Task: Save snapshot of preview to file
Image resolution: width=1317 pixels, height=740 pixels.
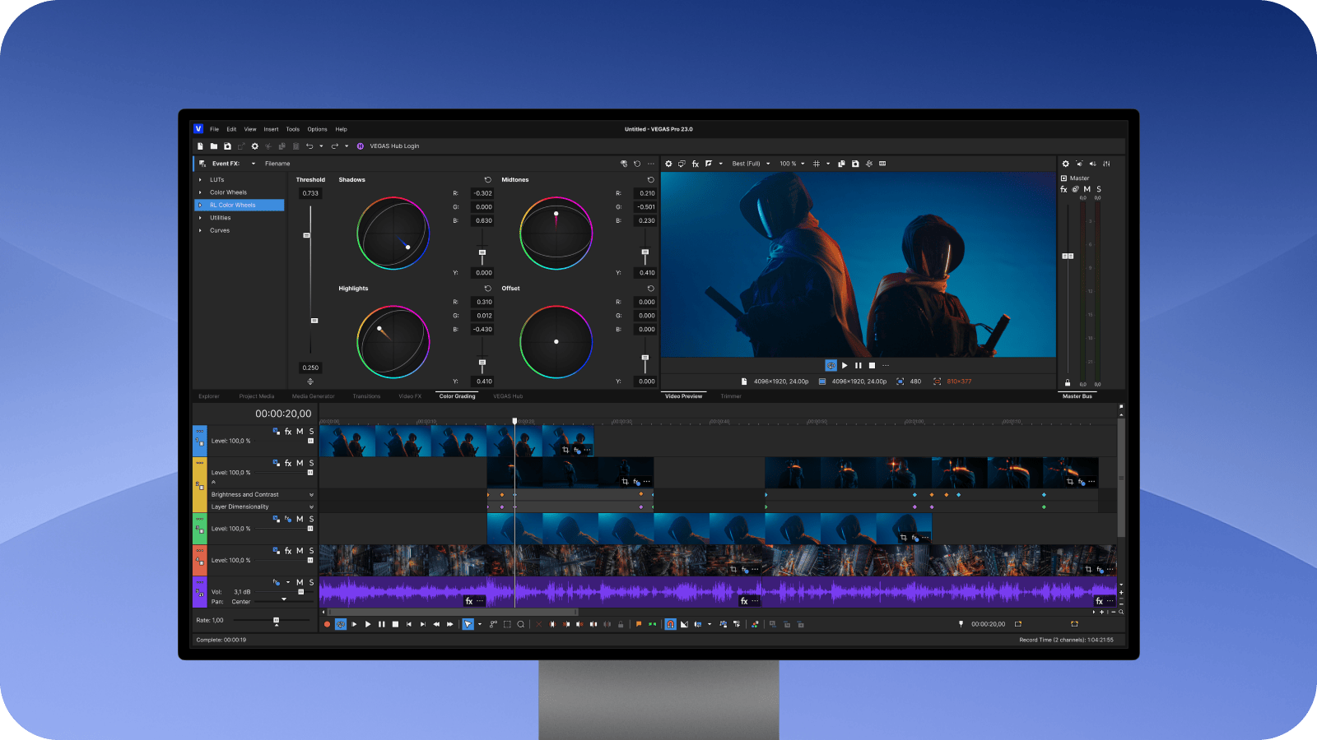Action: tap(855, 164)
